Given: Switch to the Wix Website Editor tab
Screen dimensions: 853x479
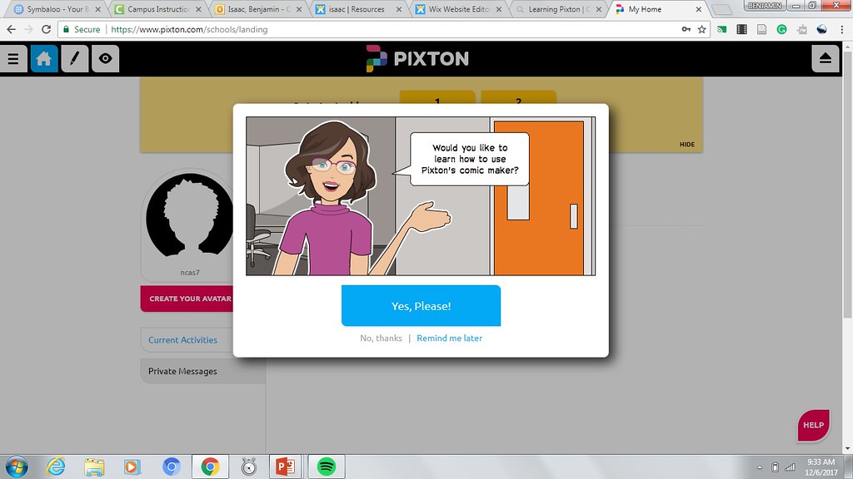Looking at the screenshot, I should click(x=456, y=11).
